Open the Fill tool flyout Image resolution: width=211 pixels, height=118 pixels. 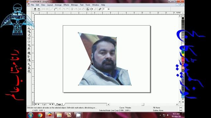[29, 71]
